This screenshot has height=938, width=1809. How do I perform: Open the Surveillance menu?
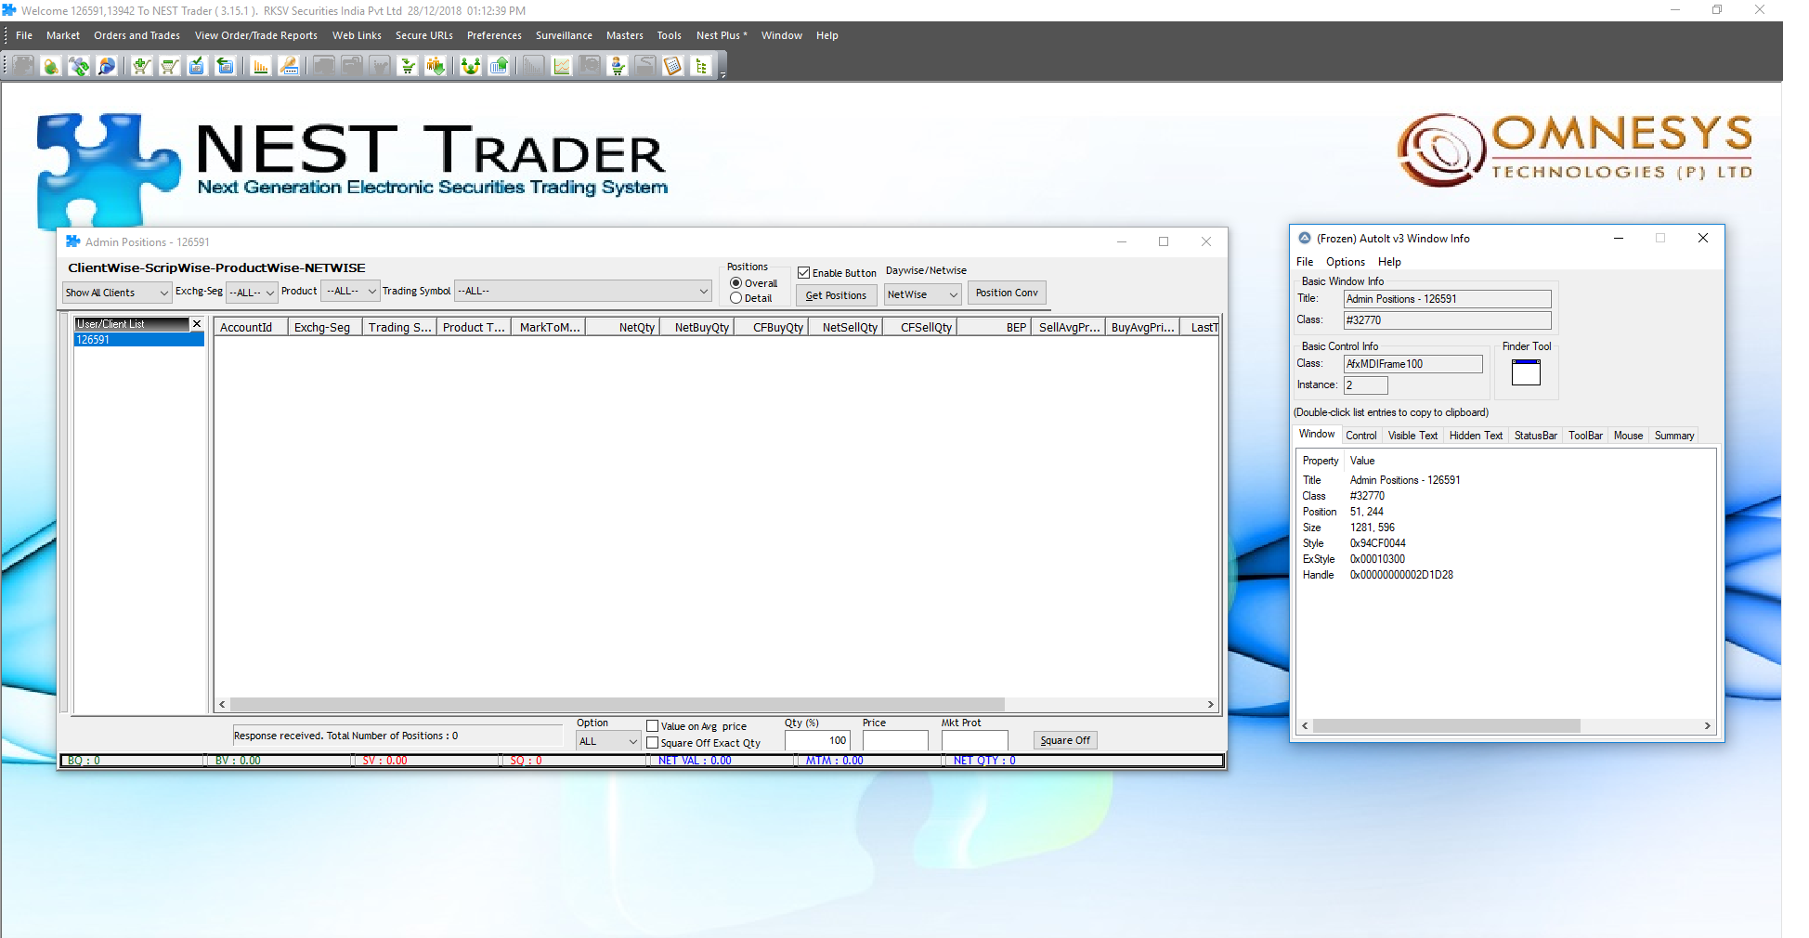tap(564, 35)
